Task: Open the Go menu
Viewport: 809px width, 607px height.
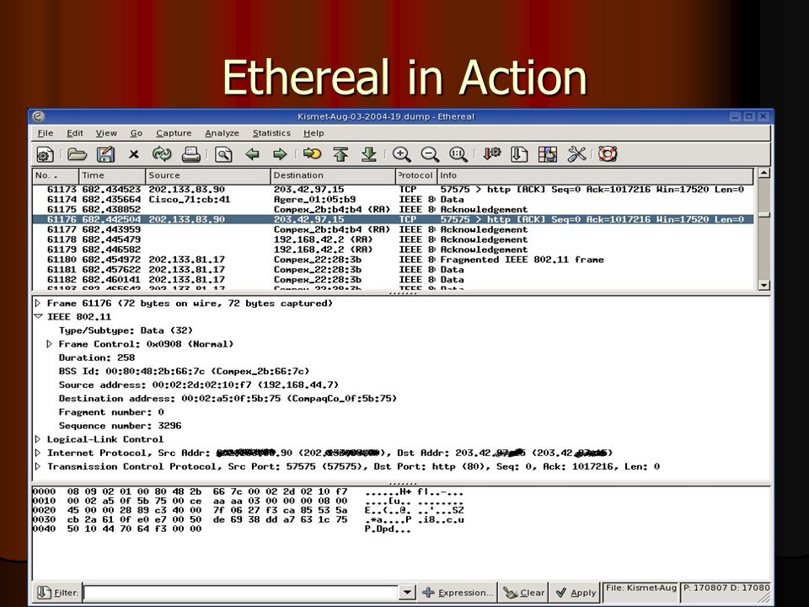Action: 137,133
